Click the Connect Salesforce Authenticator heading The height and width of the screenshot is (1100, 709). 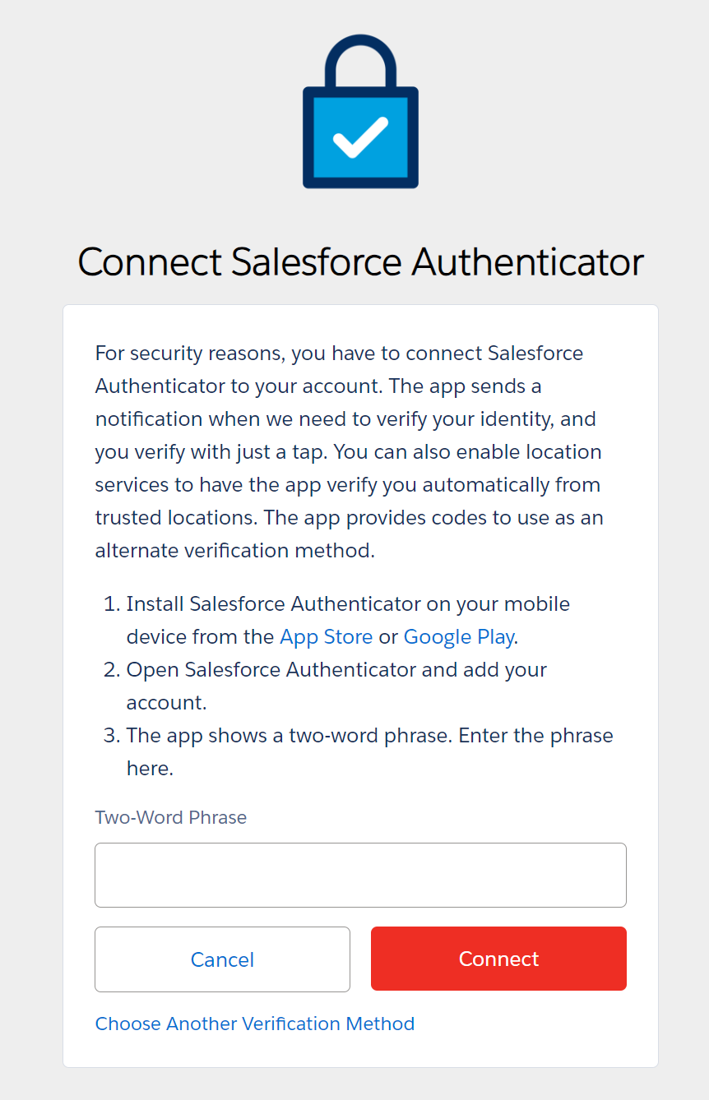pos(360,262)
